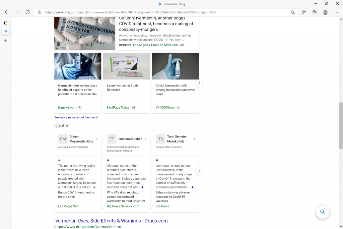Open Indonesia's unproven cures article
This screenshot has height=229, width=343.
[176, 90]
